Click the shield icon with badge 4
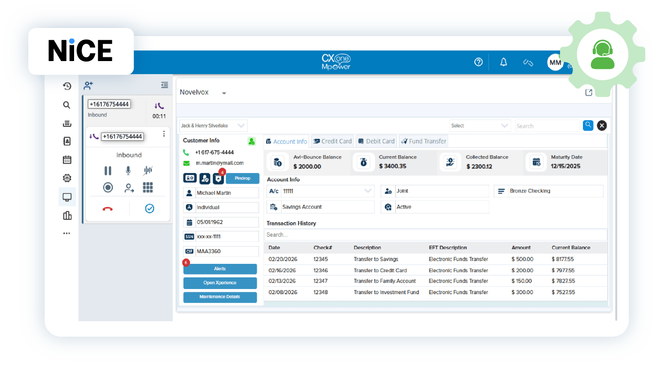 (218, 178)
